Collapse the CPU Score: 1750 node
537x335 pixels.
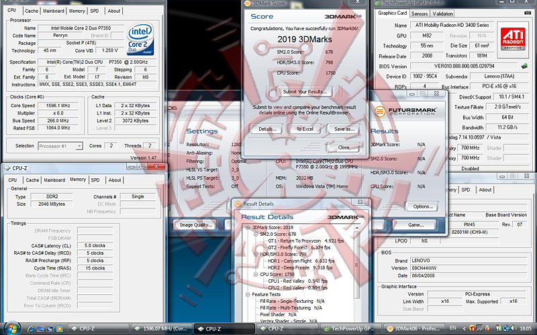click(x=256, y=275)
